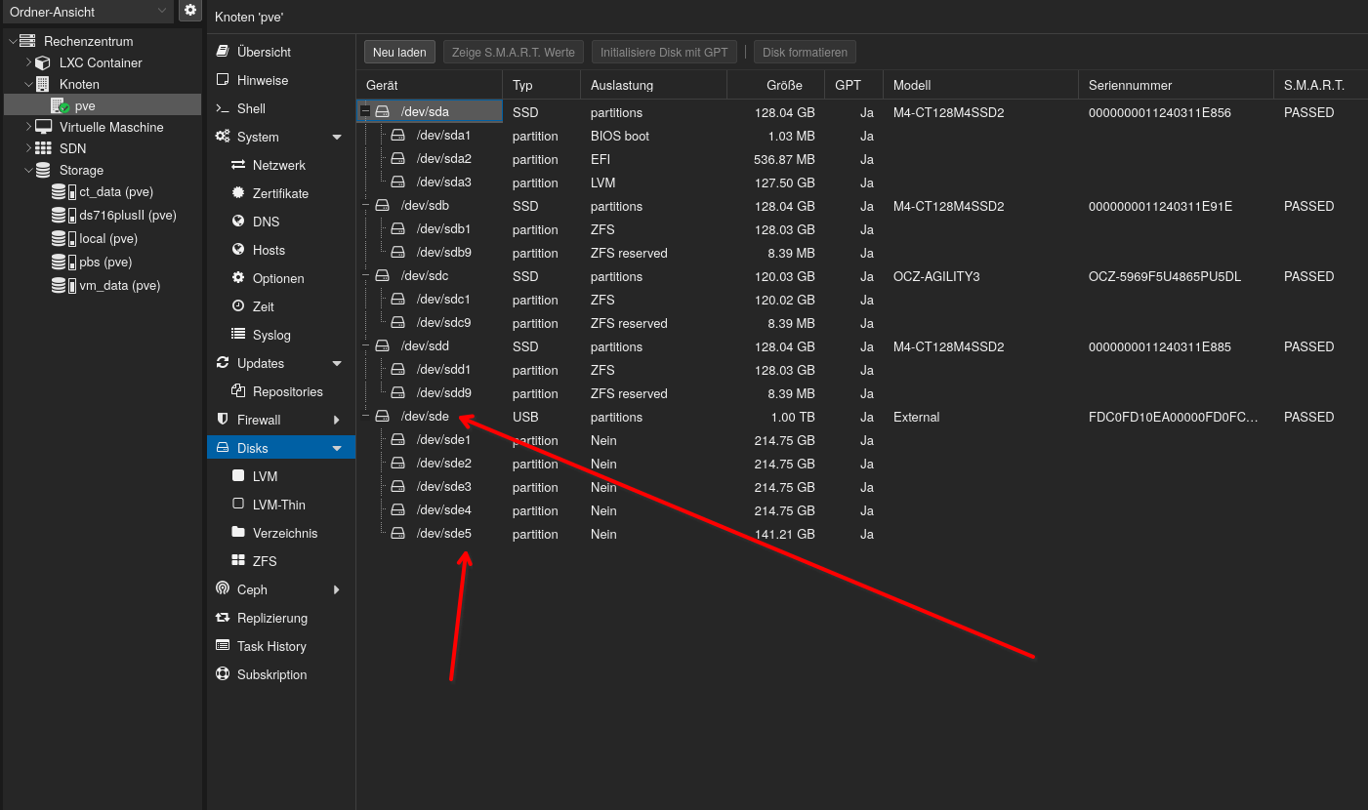Collapse the /dev/sde disk row
Viewport: 1368px width, 810px height.
pos(365,417)
